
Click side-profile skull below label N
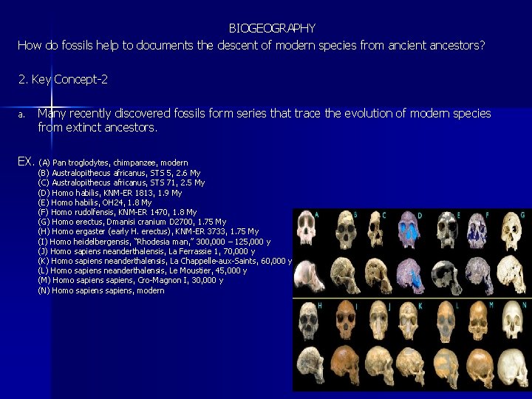tap(513, 367)
